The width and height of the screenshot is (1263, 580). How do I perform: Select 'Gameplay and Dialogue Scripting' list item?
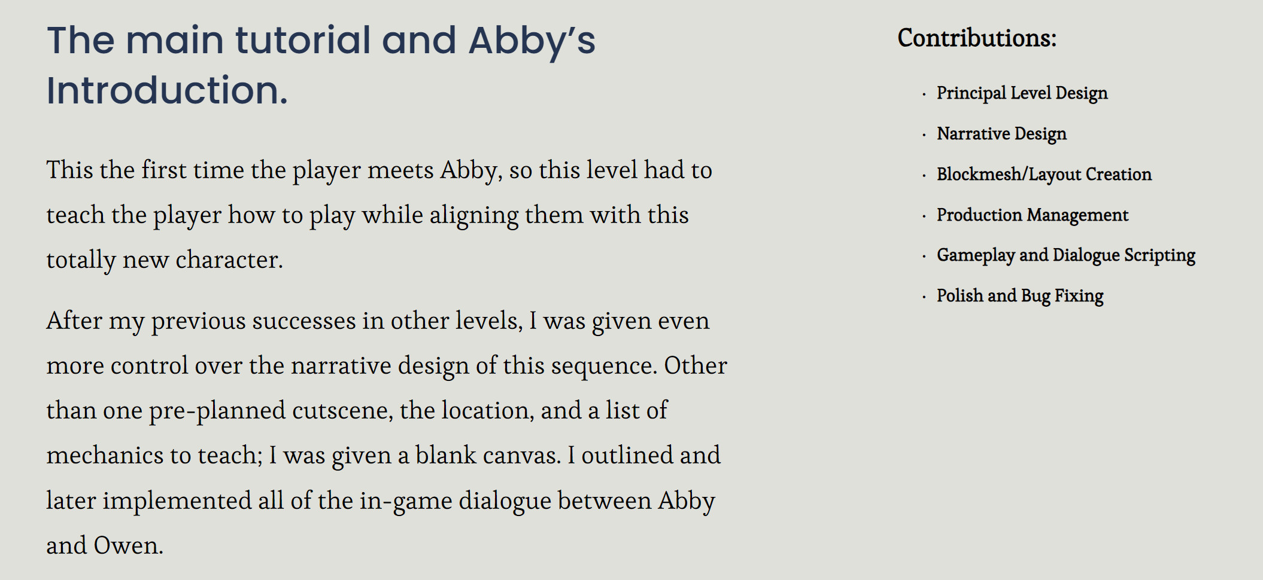1065,255
